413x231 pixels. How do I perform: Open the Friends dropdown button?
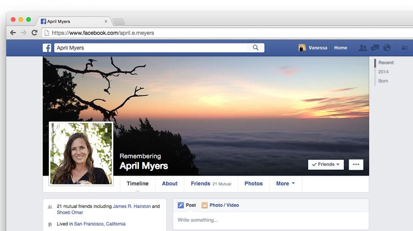click(326, 165)
